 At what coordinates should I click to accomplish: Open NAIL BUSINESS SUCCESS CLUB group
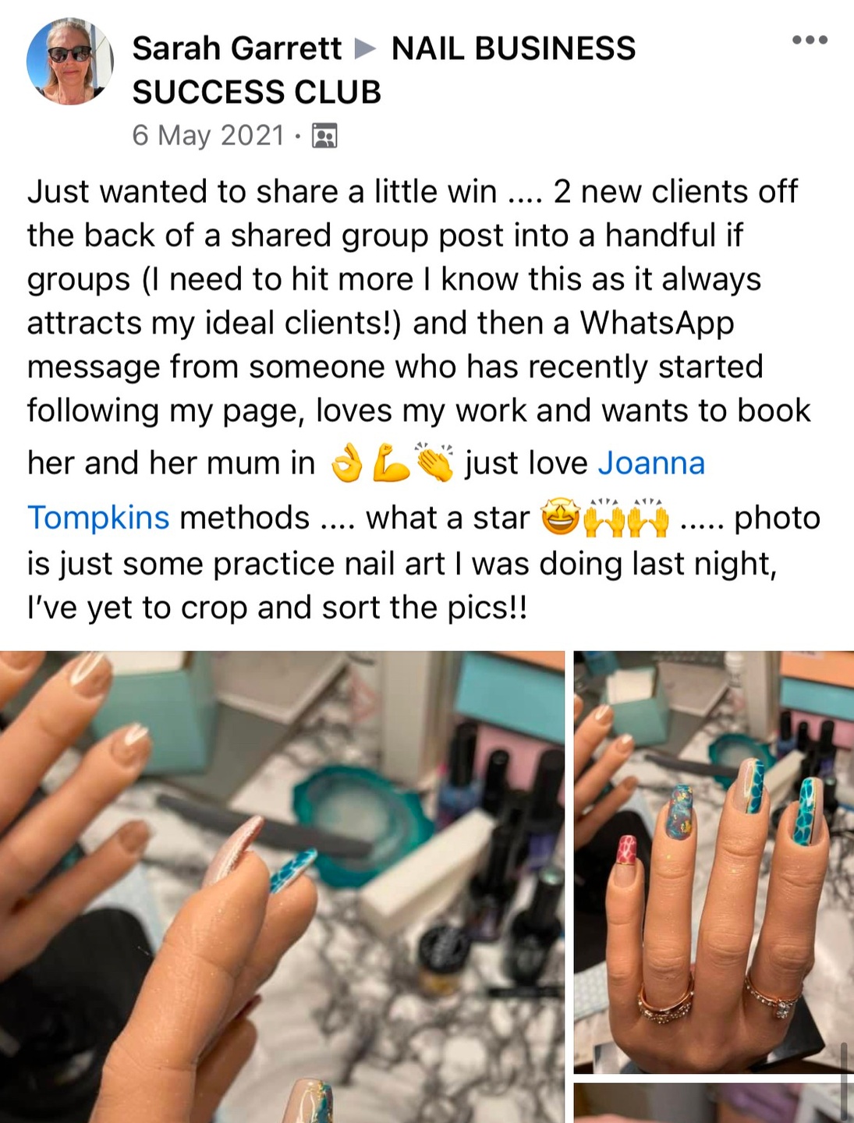click(x=384, y=70)
